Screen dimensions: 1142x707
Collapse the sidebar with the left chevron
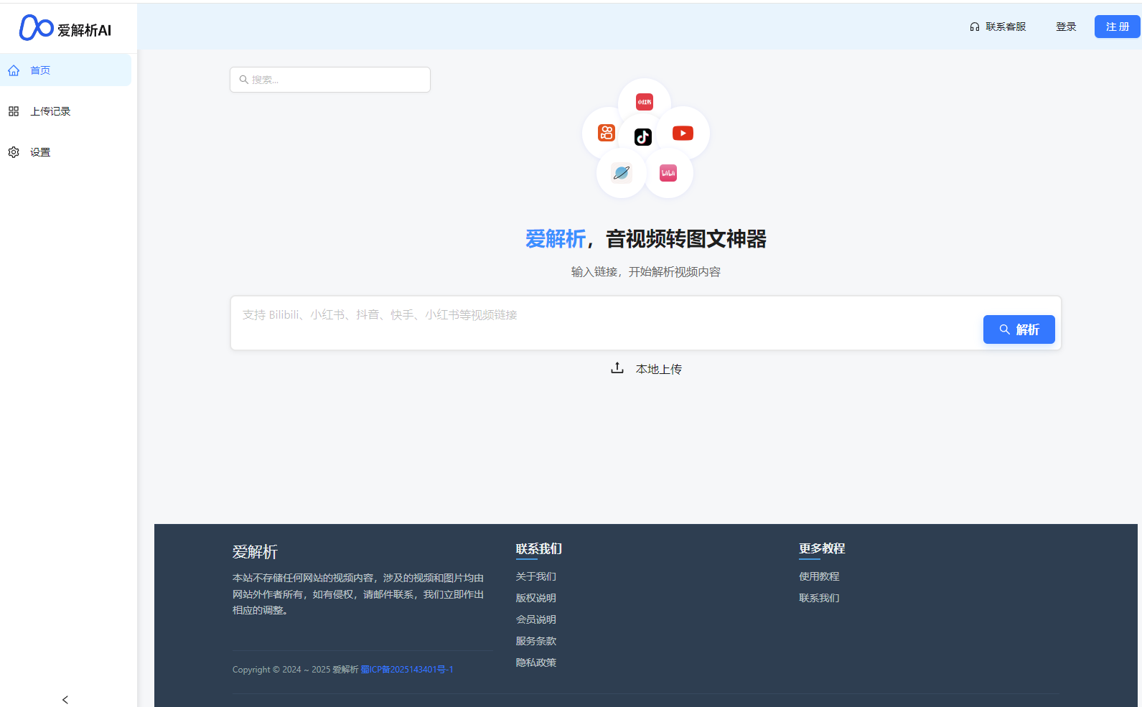coord(65,700)
